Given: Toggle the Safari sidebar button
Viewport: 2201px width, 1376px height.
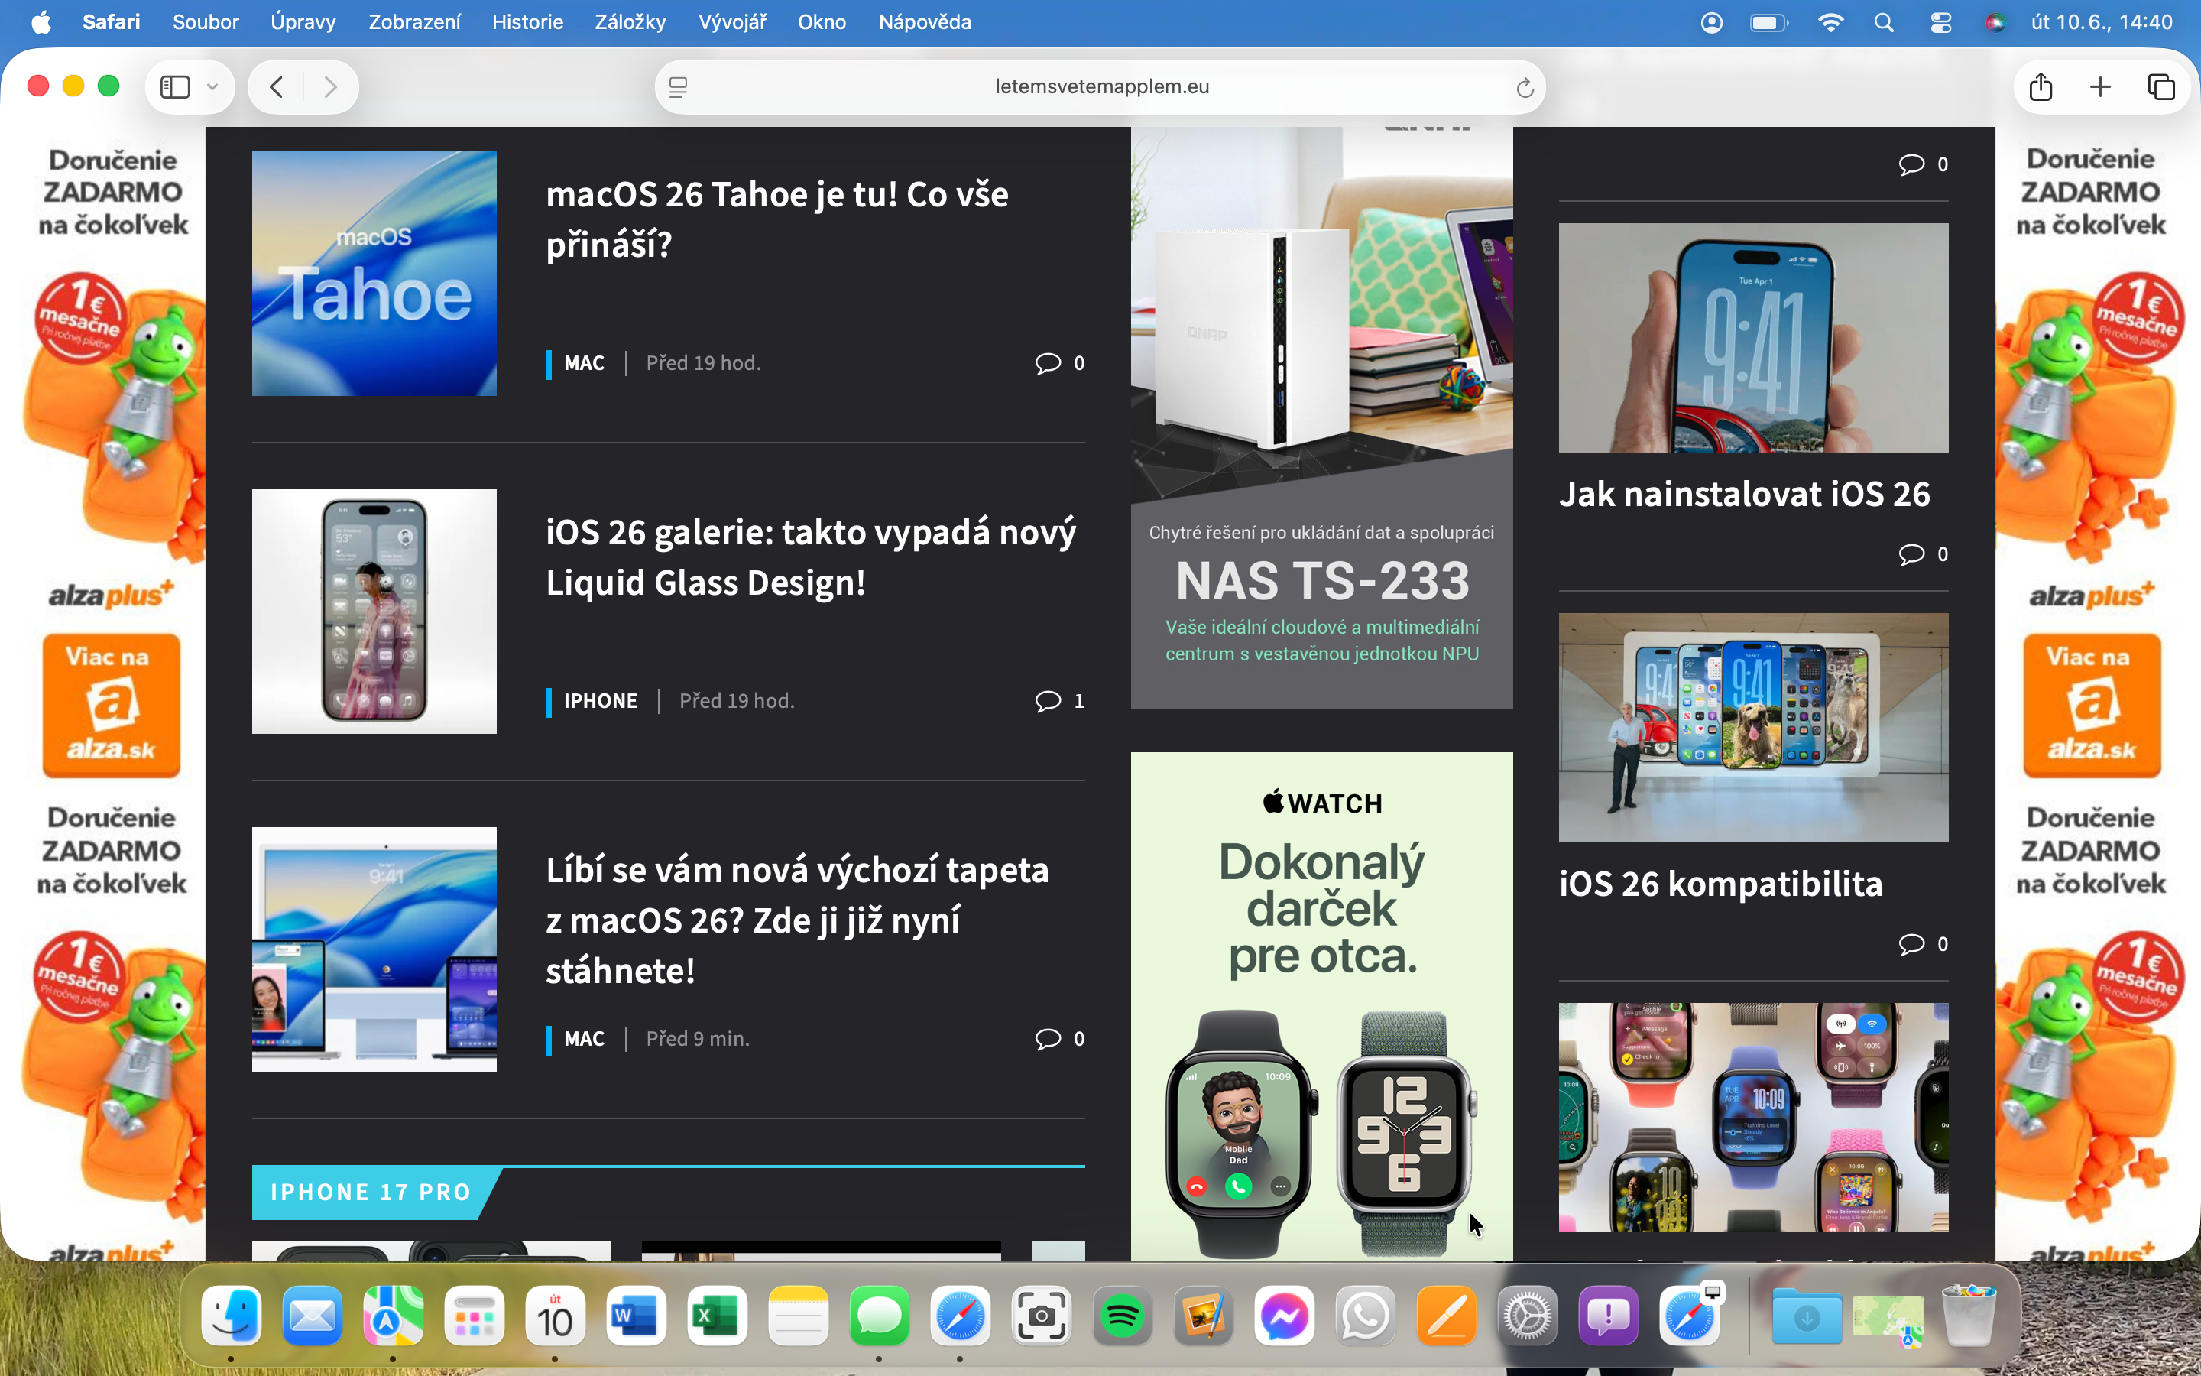Looking at the screenshot, I should point(174,86).
